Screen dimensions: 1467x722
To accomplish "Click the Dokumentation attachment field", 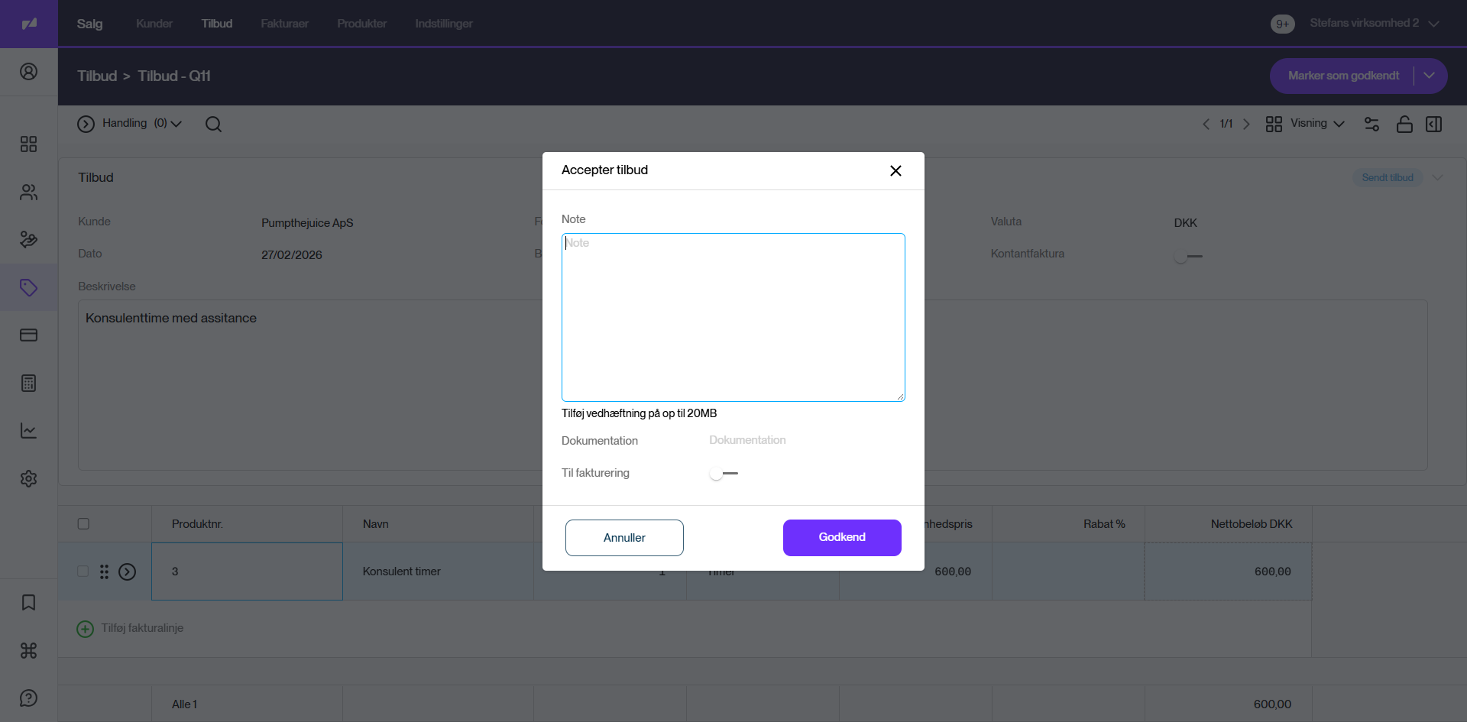I will tap(806, 440).
